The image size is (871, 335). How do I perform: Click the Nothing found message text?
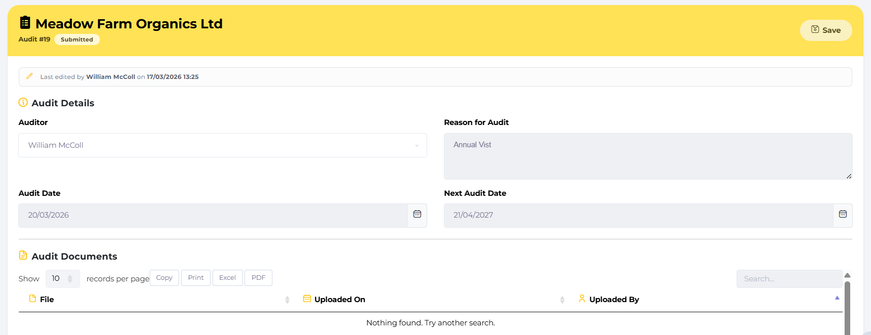(x=431, y=323)
